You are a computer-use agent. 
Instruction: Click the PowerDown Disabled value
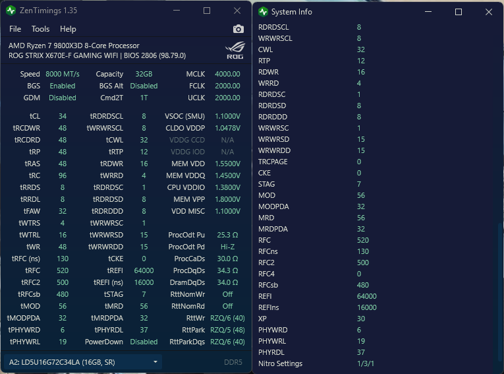[x=144, y=342]
